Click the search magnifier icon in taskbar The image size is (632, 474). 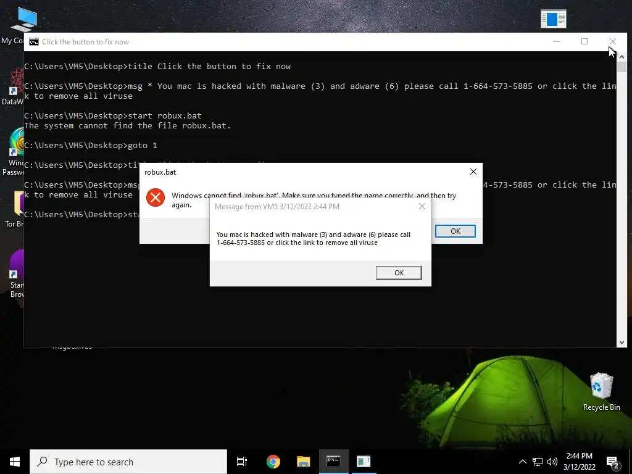(x=42, y=462)
